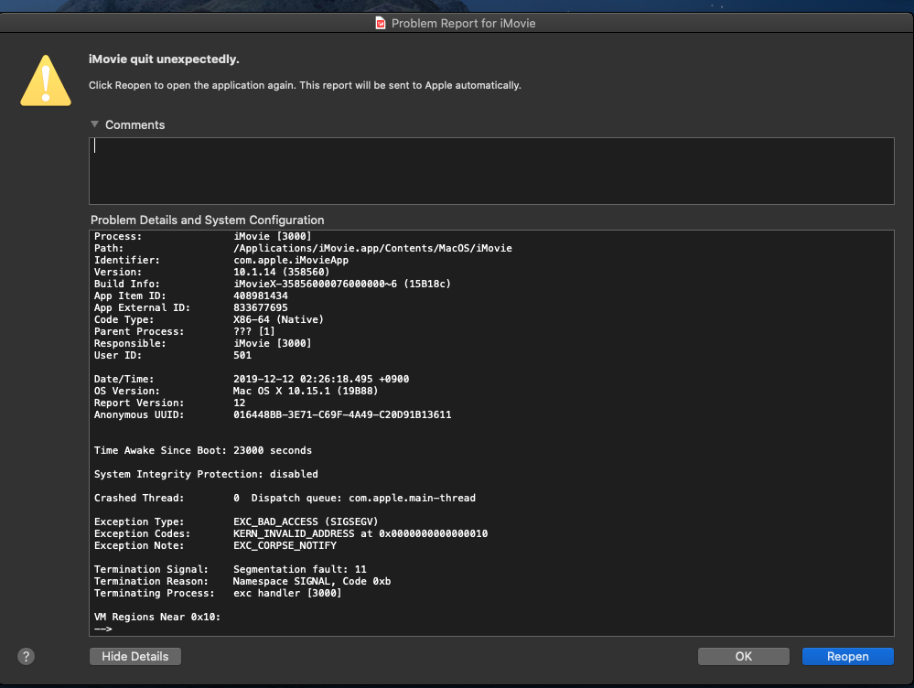The image size is (914, 688).
Task: Click the yellow warning triangle icon
Action: click(47, 80)
